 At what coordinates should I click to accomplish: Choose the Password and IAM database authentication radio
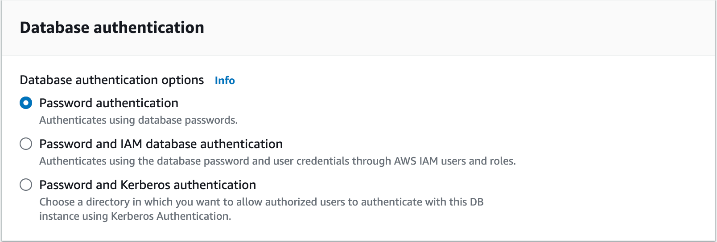(x=26, y=144)
